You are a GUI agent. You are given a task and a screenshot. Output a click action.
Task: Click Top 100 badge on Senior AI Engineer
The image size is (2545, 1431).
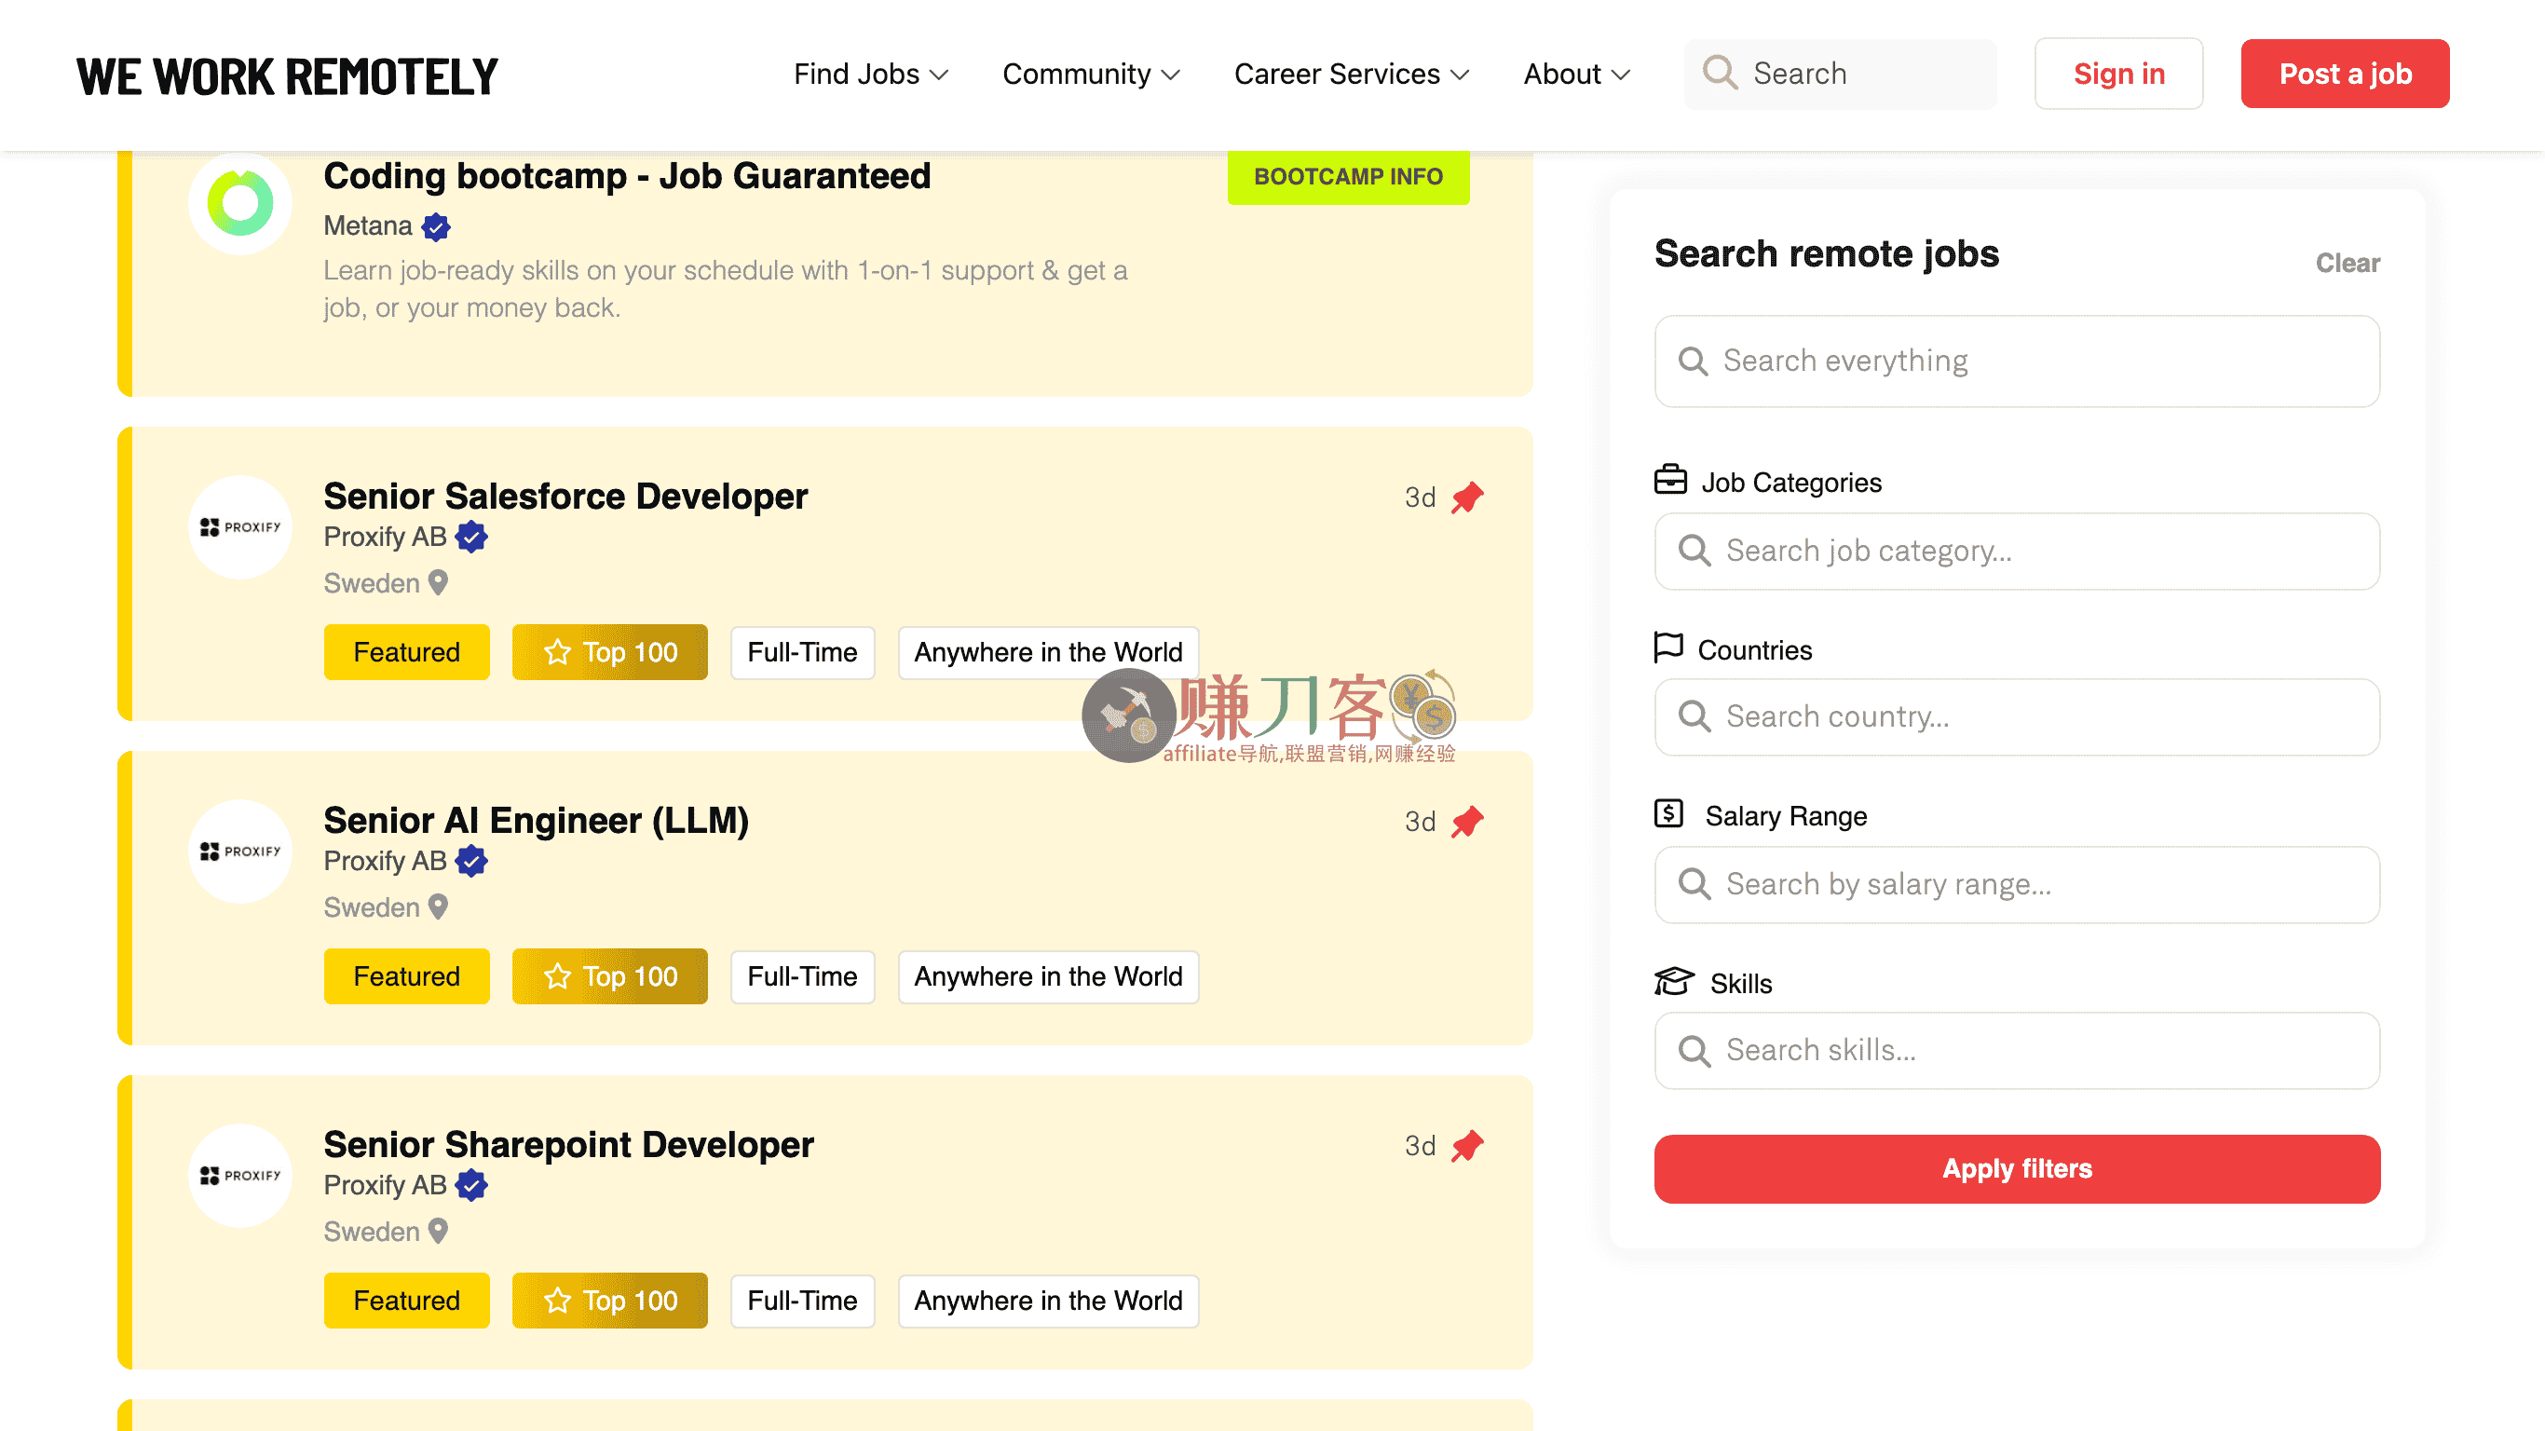(609, 976)
